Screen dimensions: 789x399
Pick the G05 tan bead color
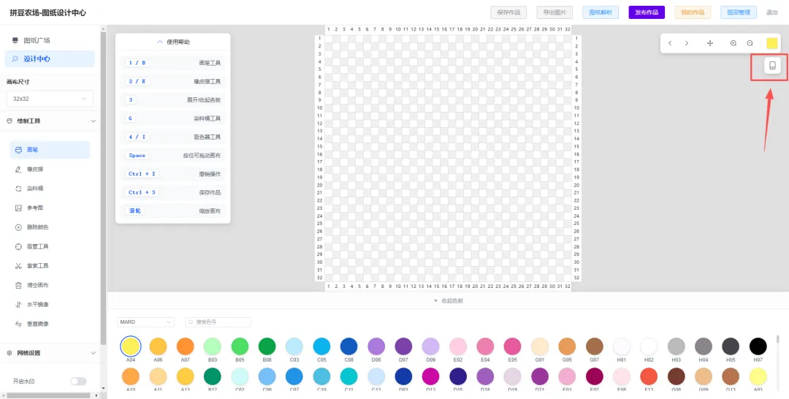pyautogui.click(x=567, y=346)
